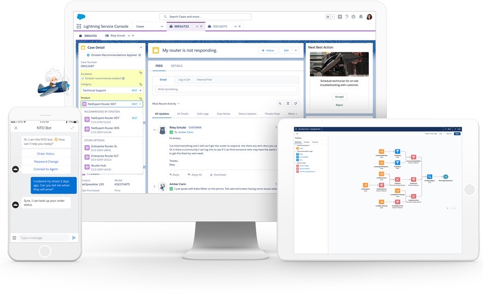Click the SortByCategory sort node in Strategy Builder
Screen dimensions: 483x297
coord(429,177)
